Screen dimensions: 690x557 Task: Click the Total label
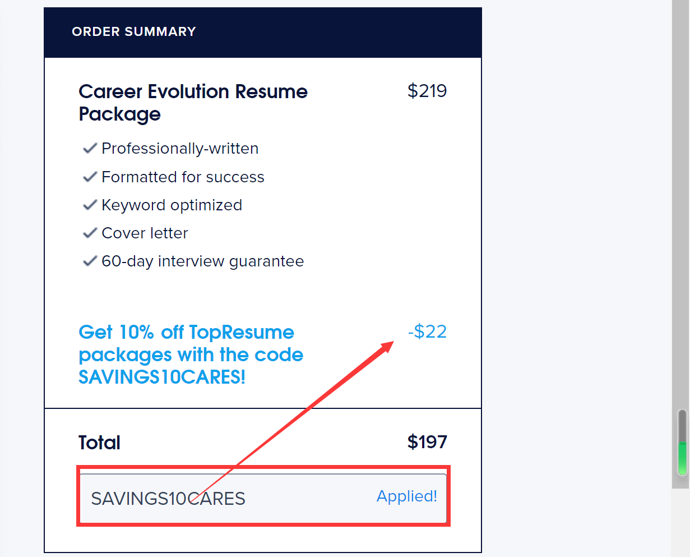99,442
